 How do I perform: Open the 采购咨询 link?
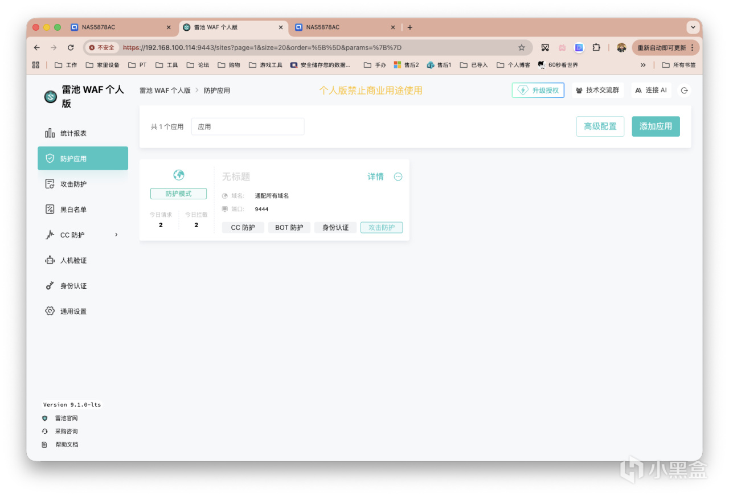coord(66,431)
